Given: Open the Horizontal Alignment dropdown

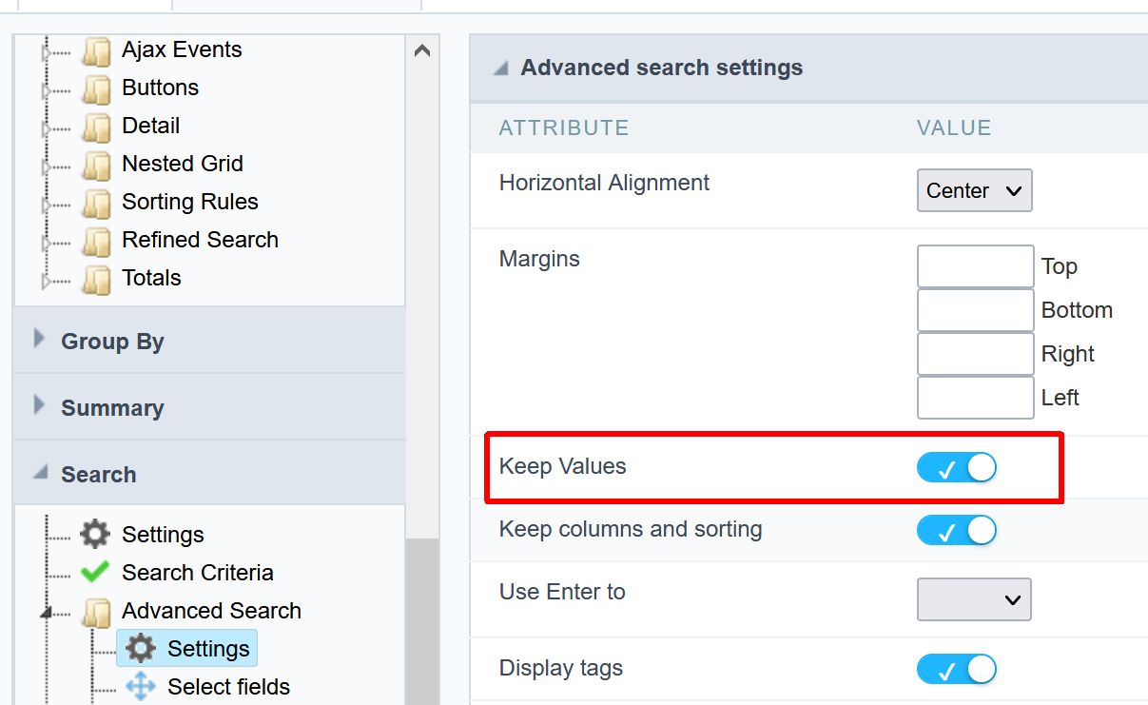Looking at the screenshot, I should 974,190.
